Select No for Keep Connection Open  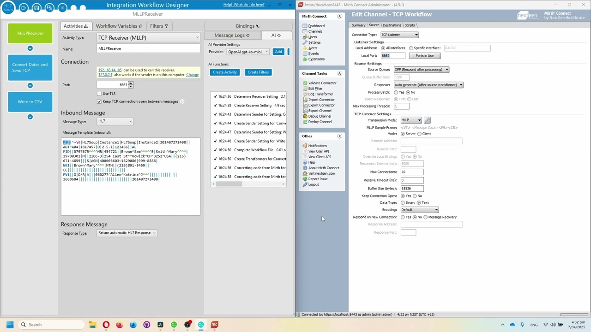point(415,196)
